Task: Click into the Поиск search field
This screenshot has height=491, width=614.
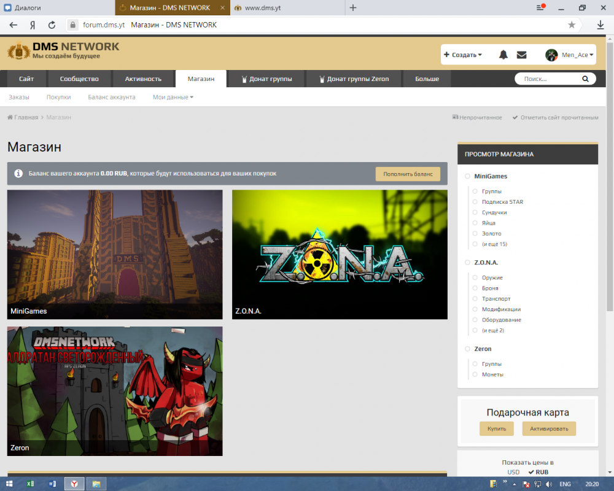Action: coord(546,79)
